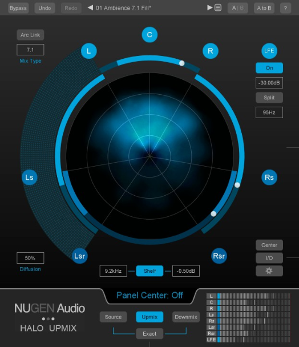The height and width of the screenshot is (347, 299).
Task: Open the 7.1 Mix Type dropdown
Action: [x=30, y=50]
